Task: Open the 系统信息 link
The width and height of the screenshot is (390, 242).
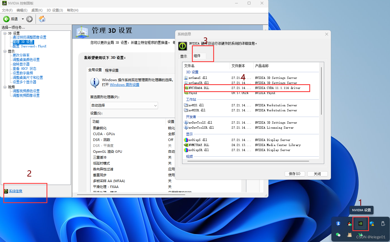Action: pyautogui.click(x=16, y=191)
